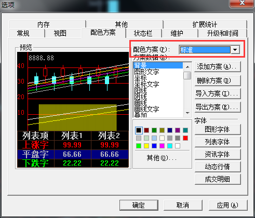
Task: Open 图形字体 font settings
Action: [x=218, y=129]
